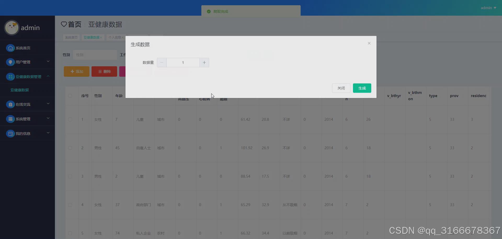The image size is (502, 239).
Task: Open the admin dropdown at top right
Action: point(488,8)
